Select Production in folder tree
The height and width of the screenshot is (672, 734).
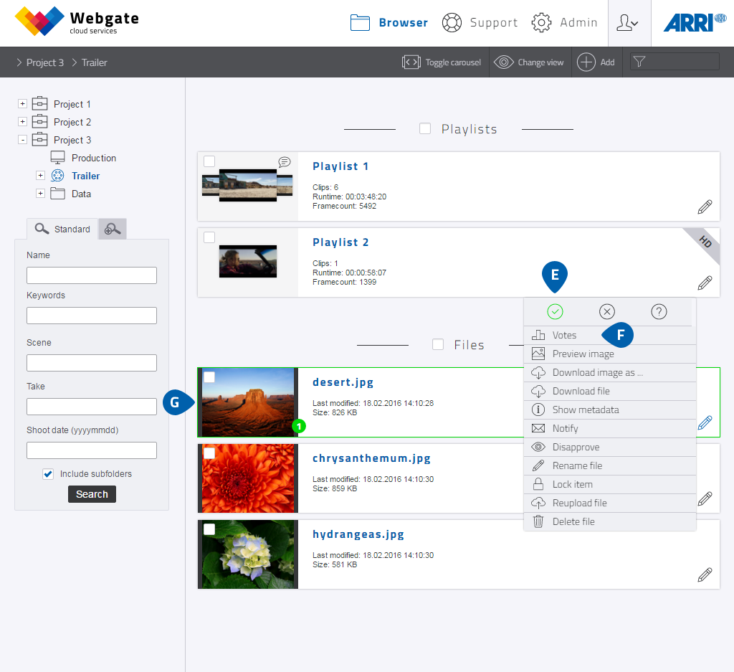click(94, 158)
